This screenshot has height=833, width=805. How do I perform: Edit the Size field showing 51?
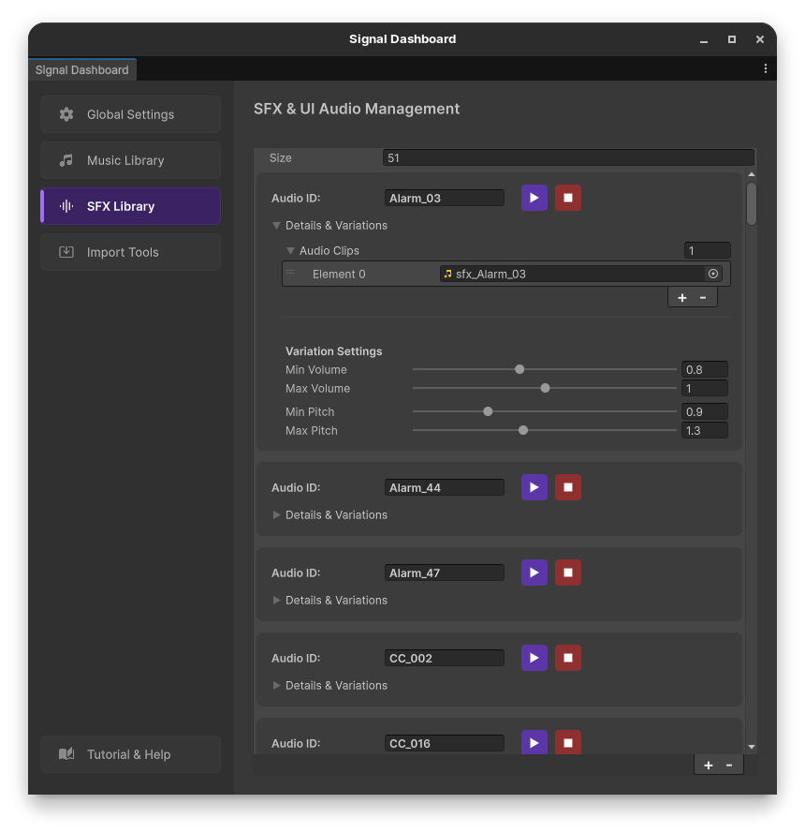(568, 157)
